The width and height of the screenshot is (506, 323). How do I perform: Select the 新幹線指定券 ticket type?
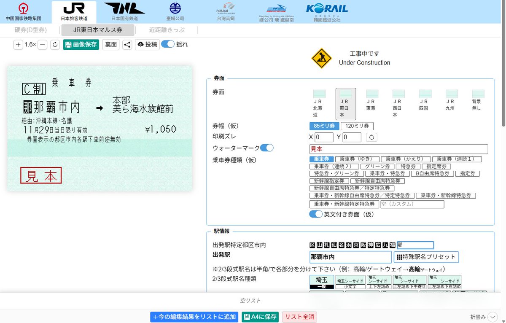coord(329,180)
